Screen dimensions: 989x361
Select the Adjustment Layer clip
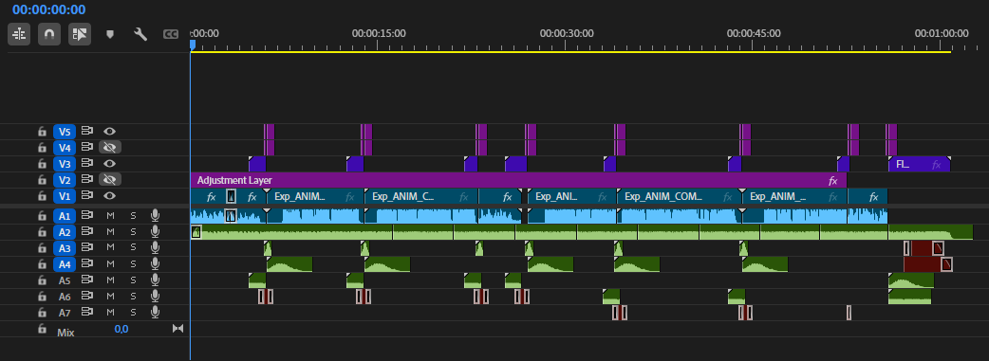coord(518,180)
